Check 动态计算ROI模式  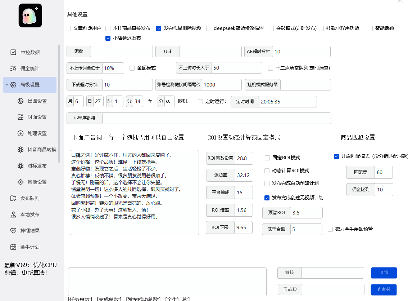(x=267, y=171)
